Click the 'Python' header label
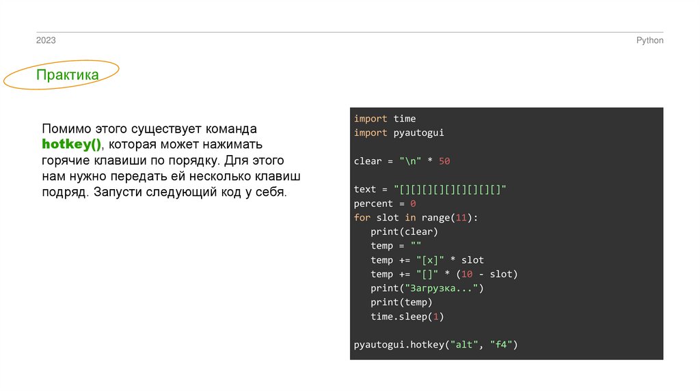Image resolution: width=700 pixels, height=392 pixels. [x=649, y=40]
